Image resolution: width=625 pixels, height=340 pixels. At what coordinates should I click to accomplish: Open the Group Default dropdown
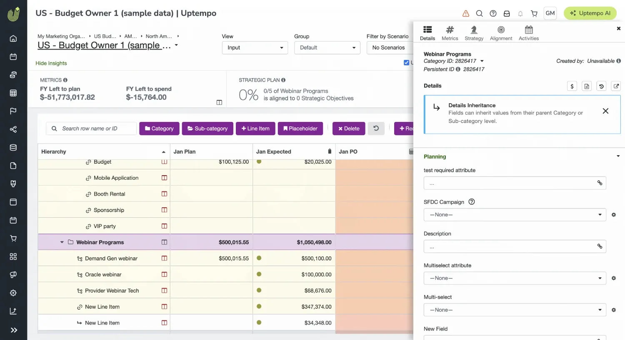[x=327, y=47]
